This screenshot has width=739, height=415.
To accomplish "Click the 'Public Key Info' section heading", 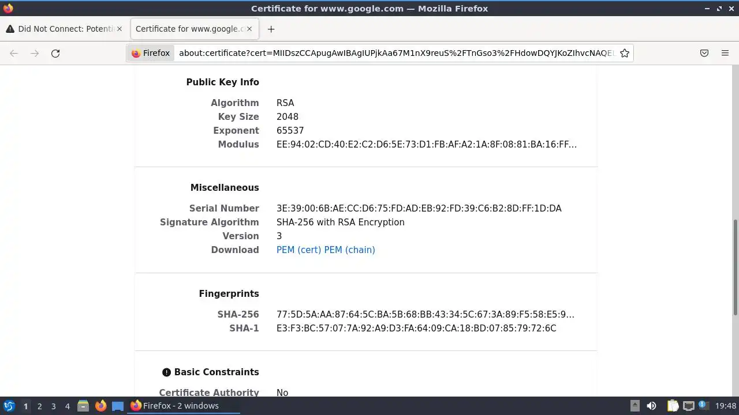I will click(223, 82).
